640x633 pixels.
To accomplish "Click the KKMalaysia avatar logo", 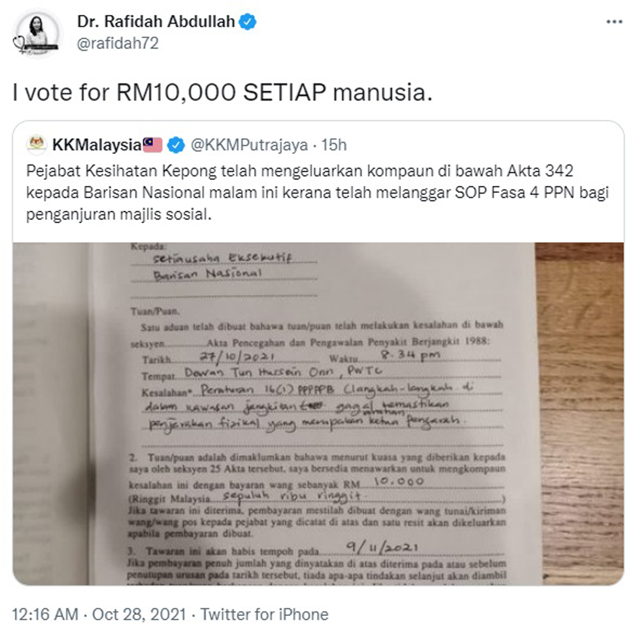I will point(37,145).
